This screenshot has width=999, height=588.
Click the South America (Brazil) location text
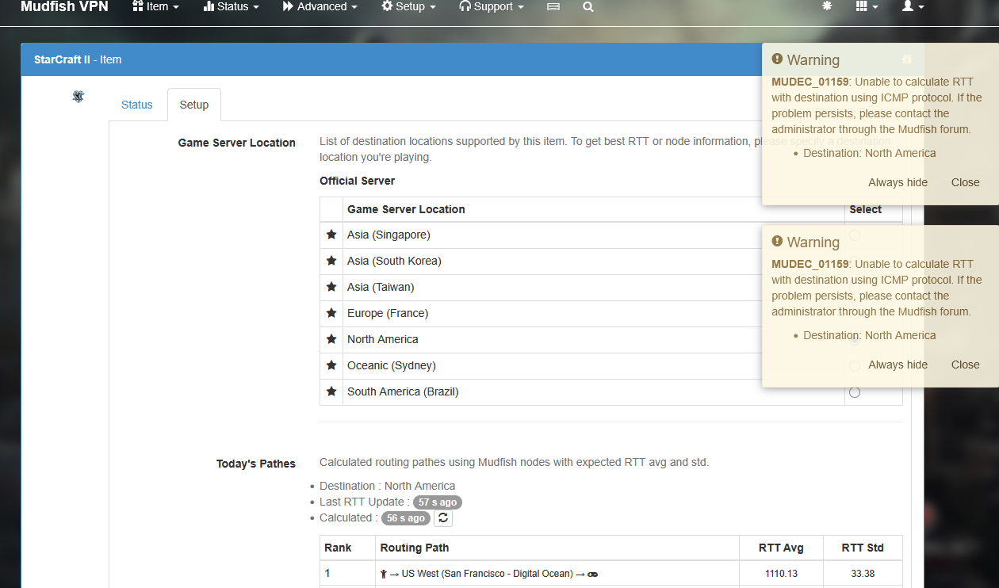[x=403, y=391]
